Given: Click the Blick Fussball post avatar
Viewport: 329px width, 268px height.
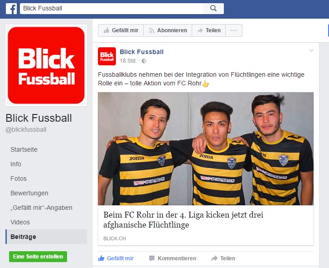Looking at the screenshot, I should (107, 56).
